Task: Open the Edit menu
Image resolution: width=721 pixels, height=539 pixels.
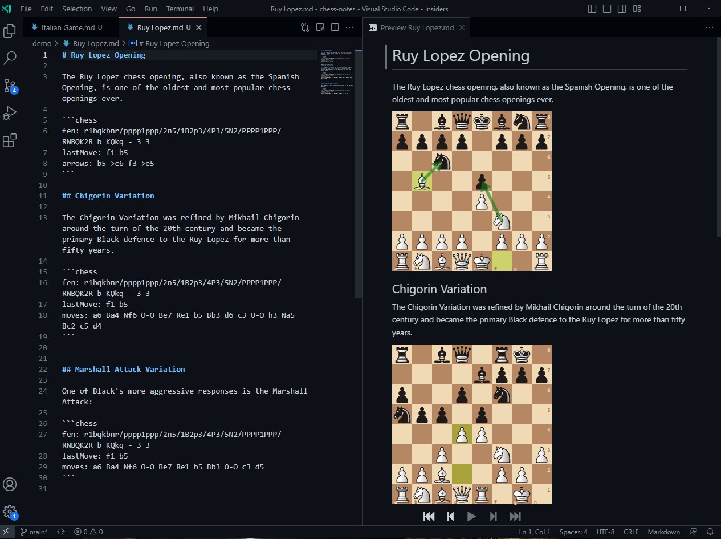Action: pyautogui.click(x=47, y=9)
